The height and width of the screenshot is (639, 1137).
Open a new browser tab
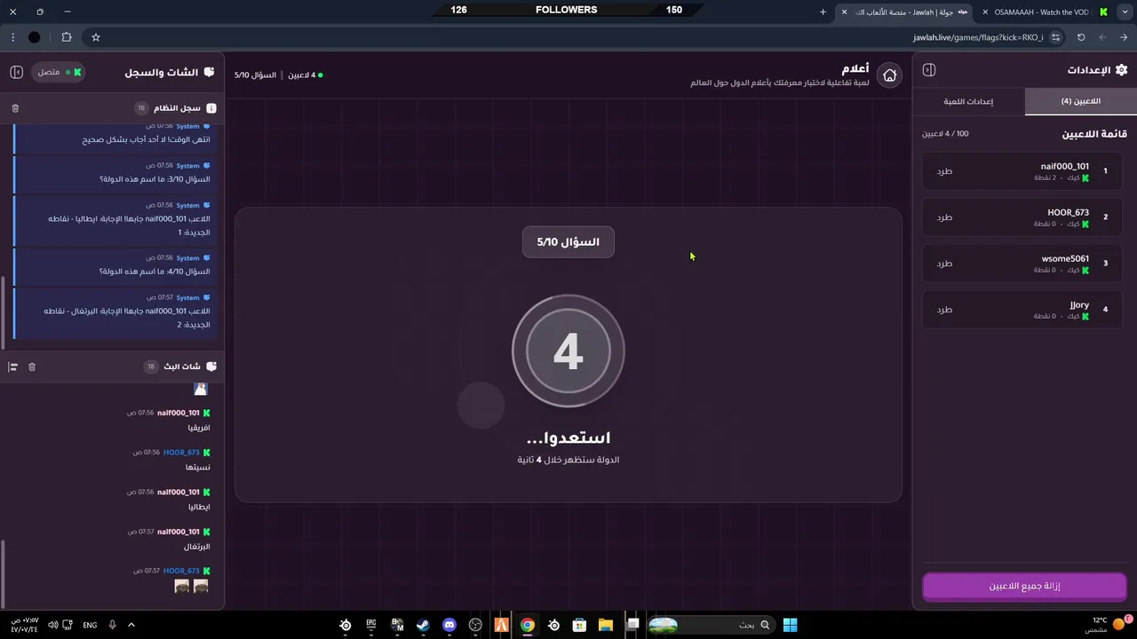823,12
